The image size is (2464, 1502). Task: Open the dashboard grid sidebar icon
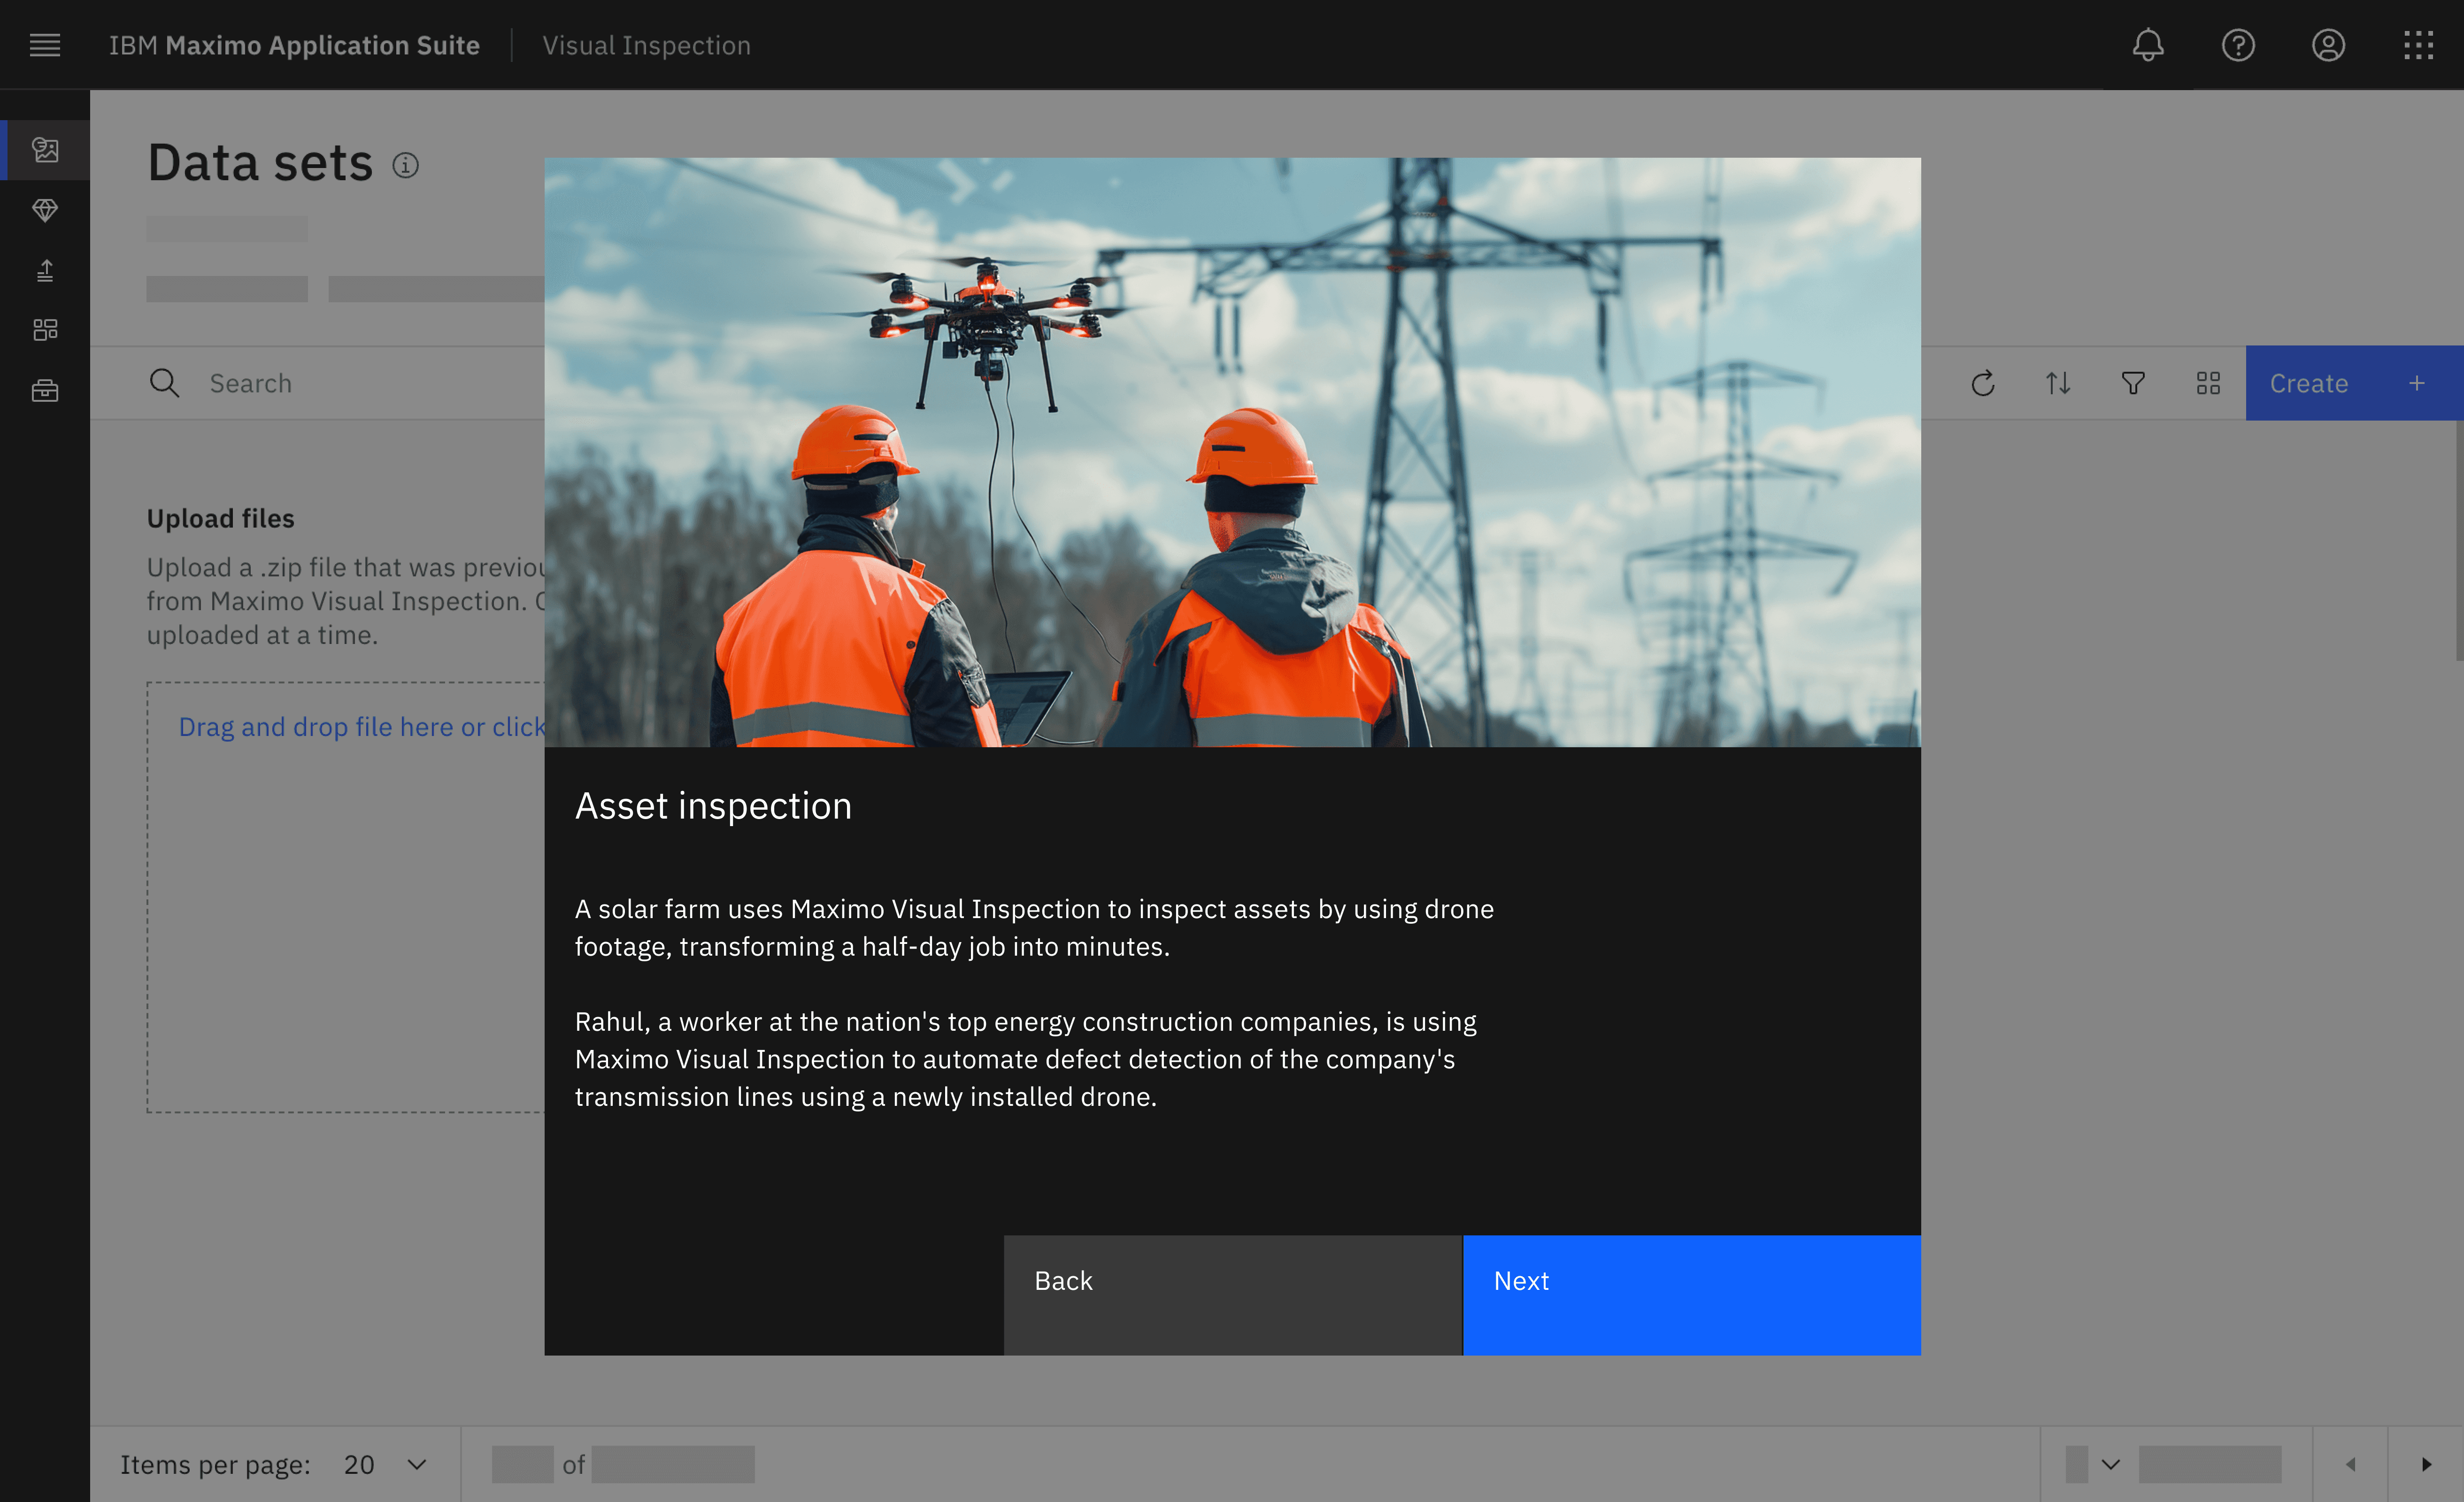[45, 330]
